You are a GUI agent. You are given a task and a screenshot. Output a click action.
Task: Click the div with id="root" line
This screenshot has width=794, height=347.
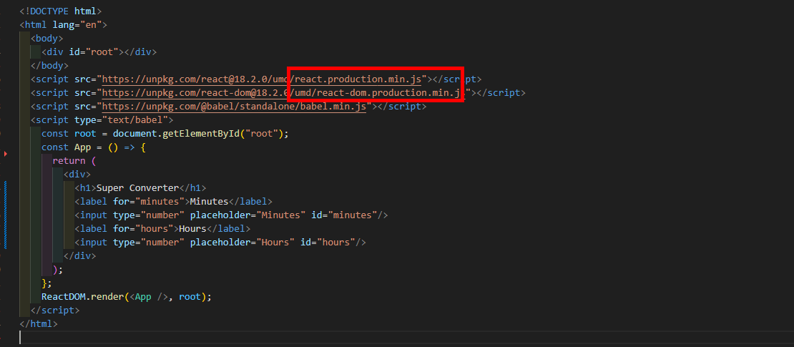(99, 52)
